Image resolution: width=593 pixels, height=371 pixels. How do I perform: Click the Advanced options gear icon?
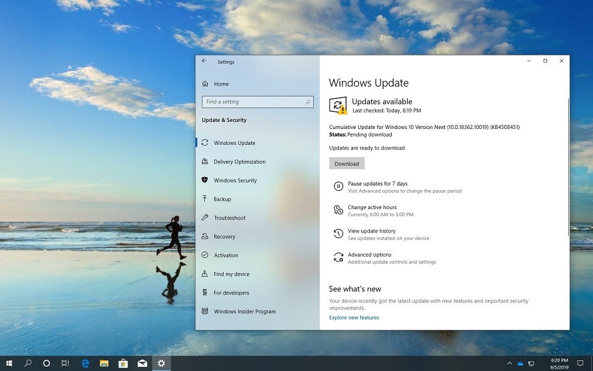point(338,257)
